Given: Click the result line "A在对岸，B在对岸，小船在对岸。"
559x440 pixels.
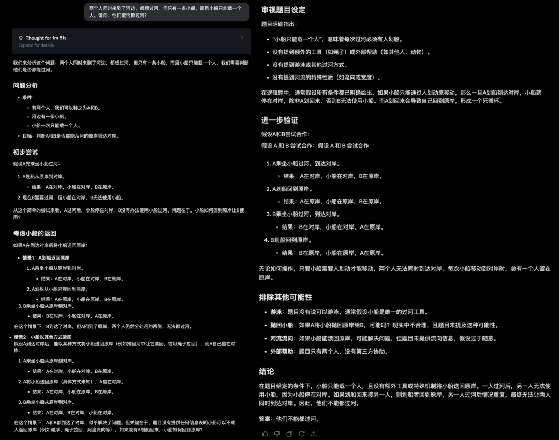Looking at the screenshot, I should 73,413.
